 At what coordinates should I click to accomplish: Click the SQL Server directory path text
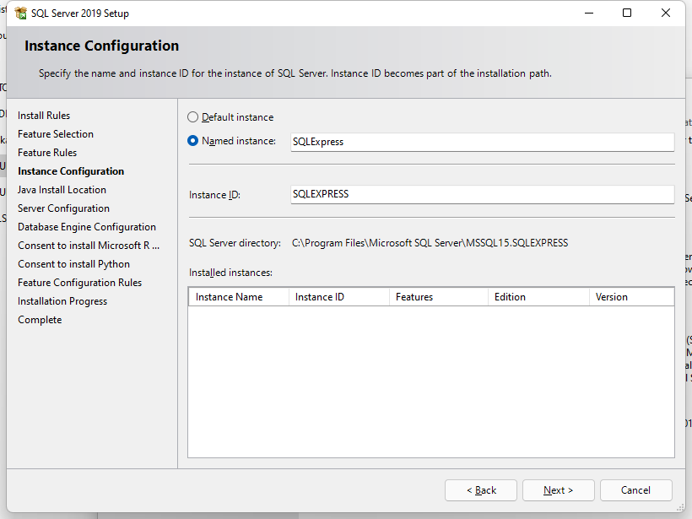click(430, 243)
